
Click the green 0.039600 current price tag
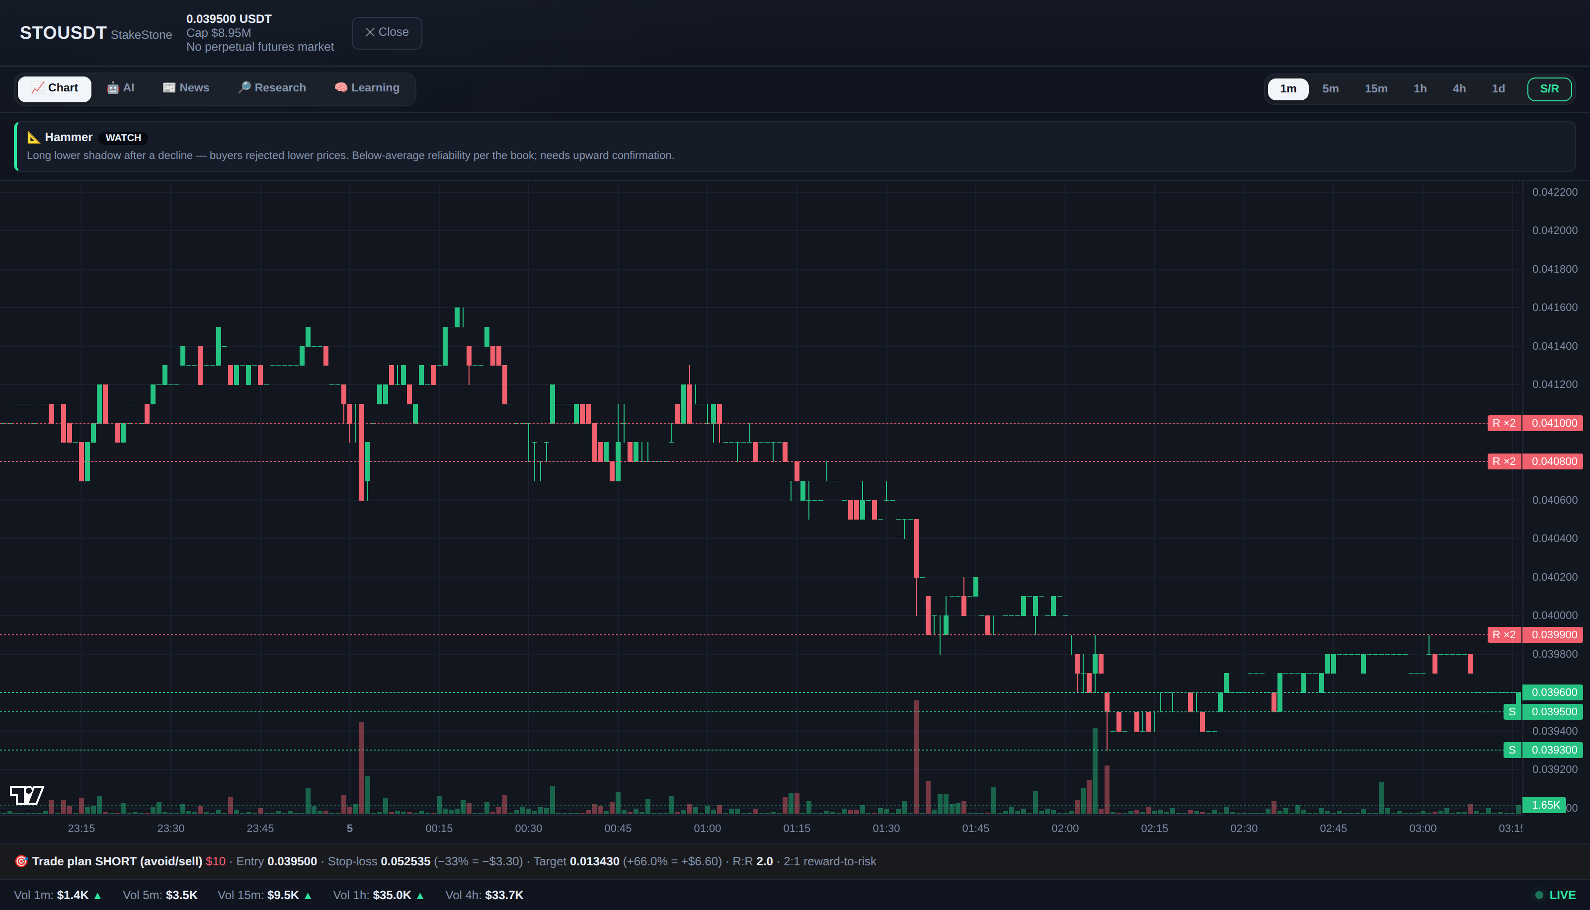(1554, 692)
